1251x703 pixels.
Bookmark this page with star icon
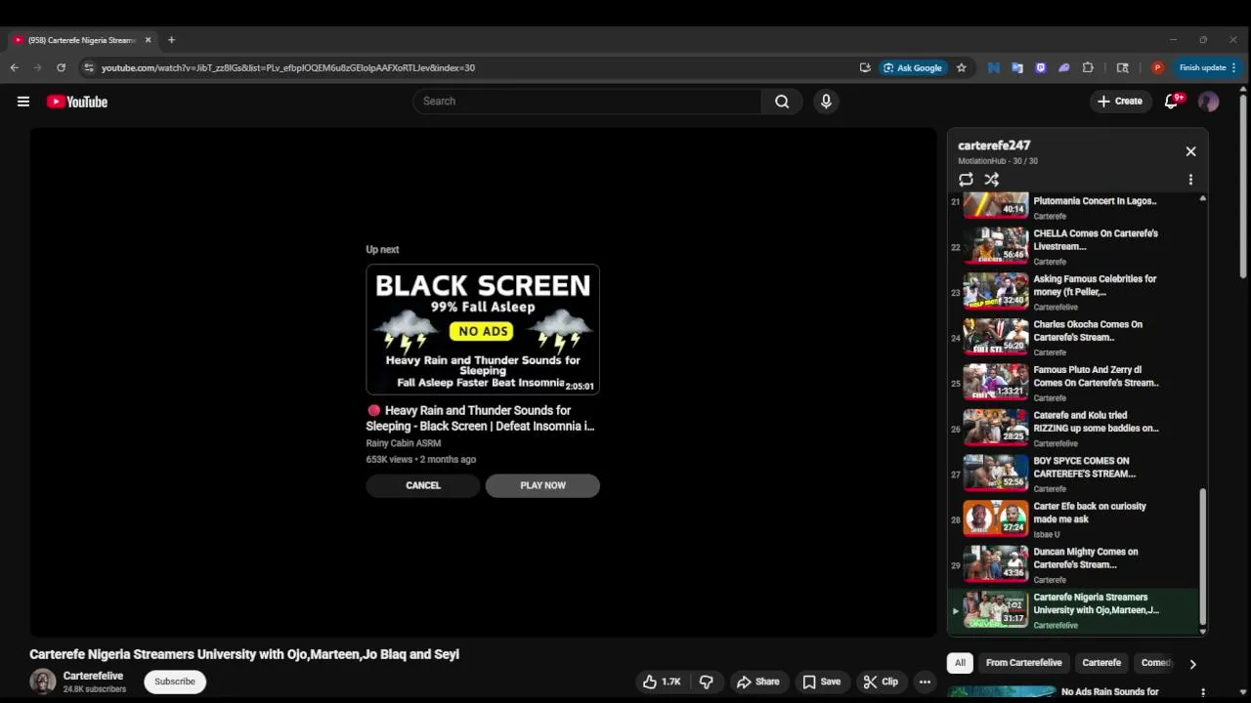(961, 67)
